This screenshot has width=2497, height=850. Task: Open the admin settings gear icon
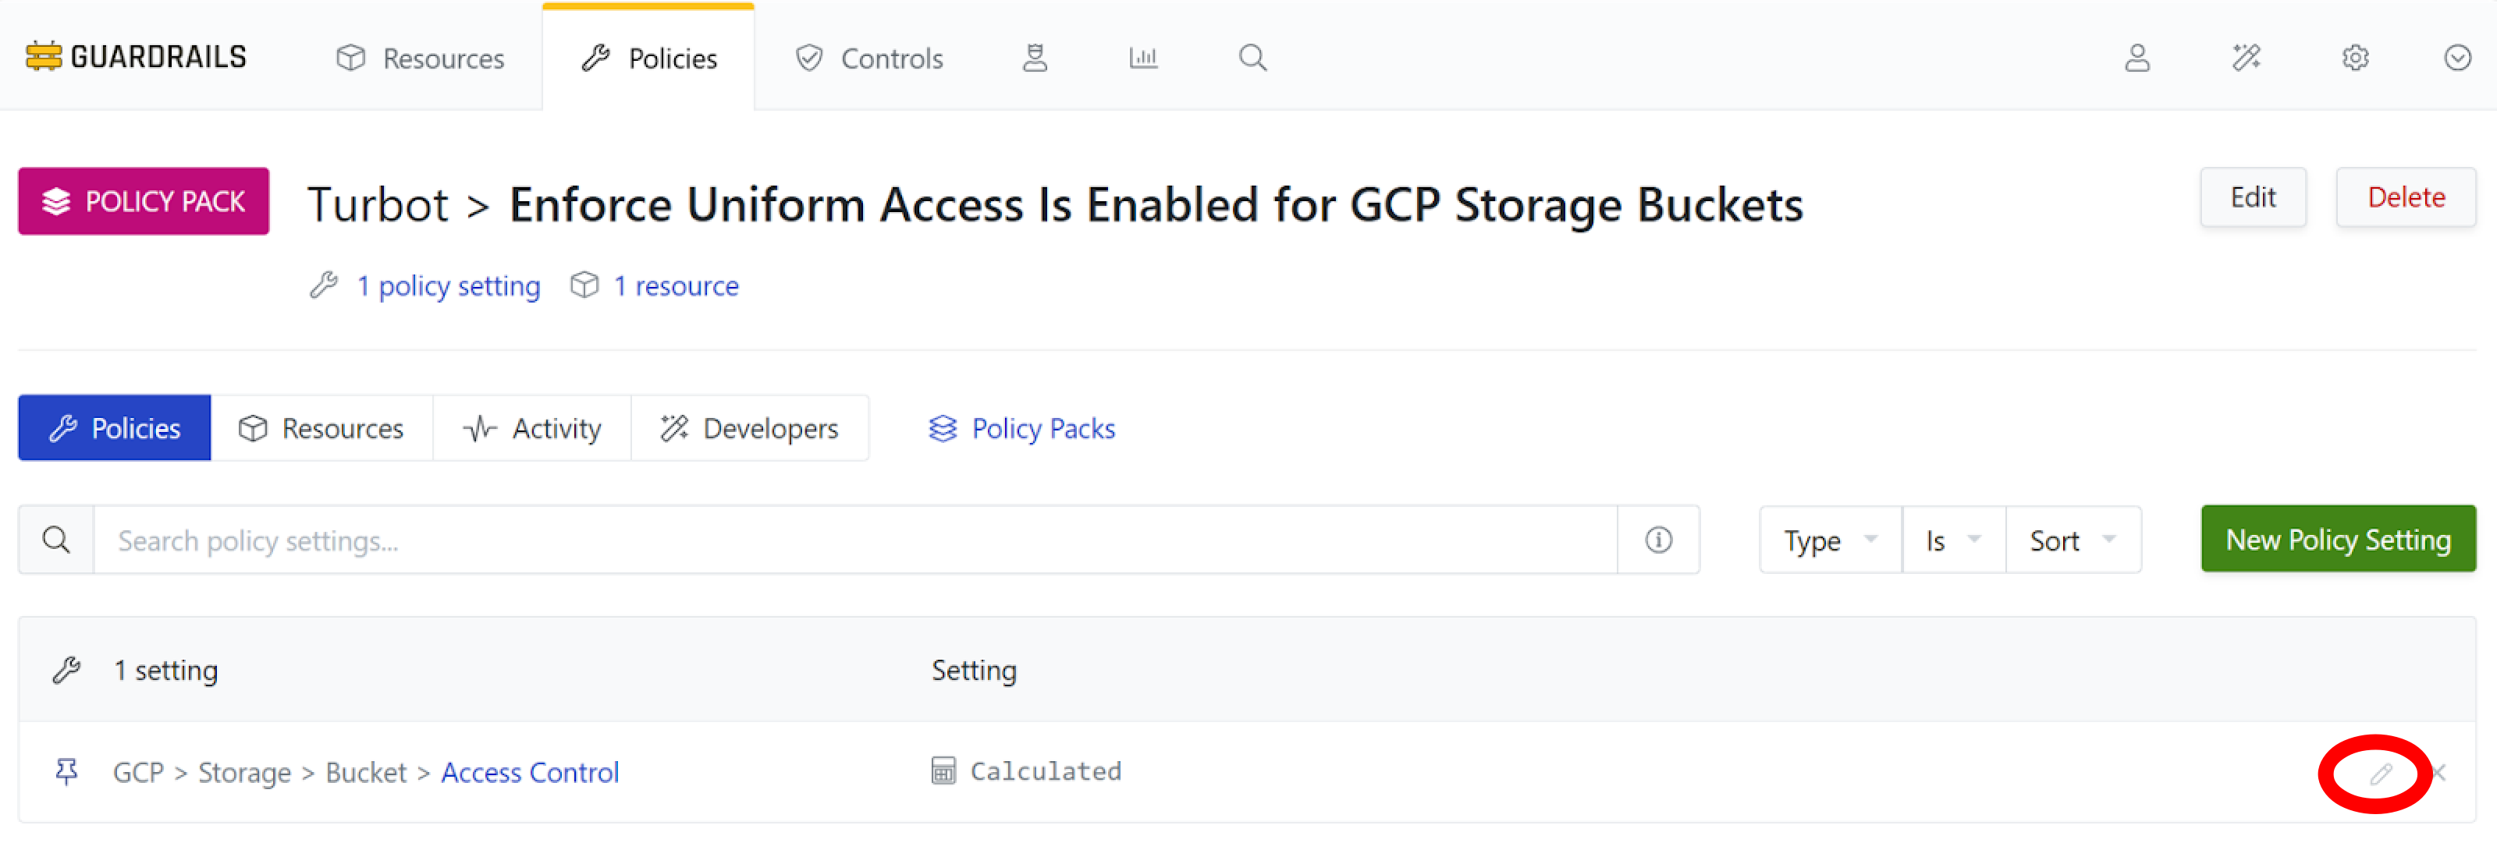[2354, 58]
